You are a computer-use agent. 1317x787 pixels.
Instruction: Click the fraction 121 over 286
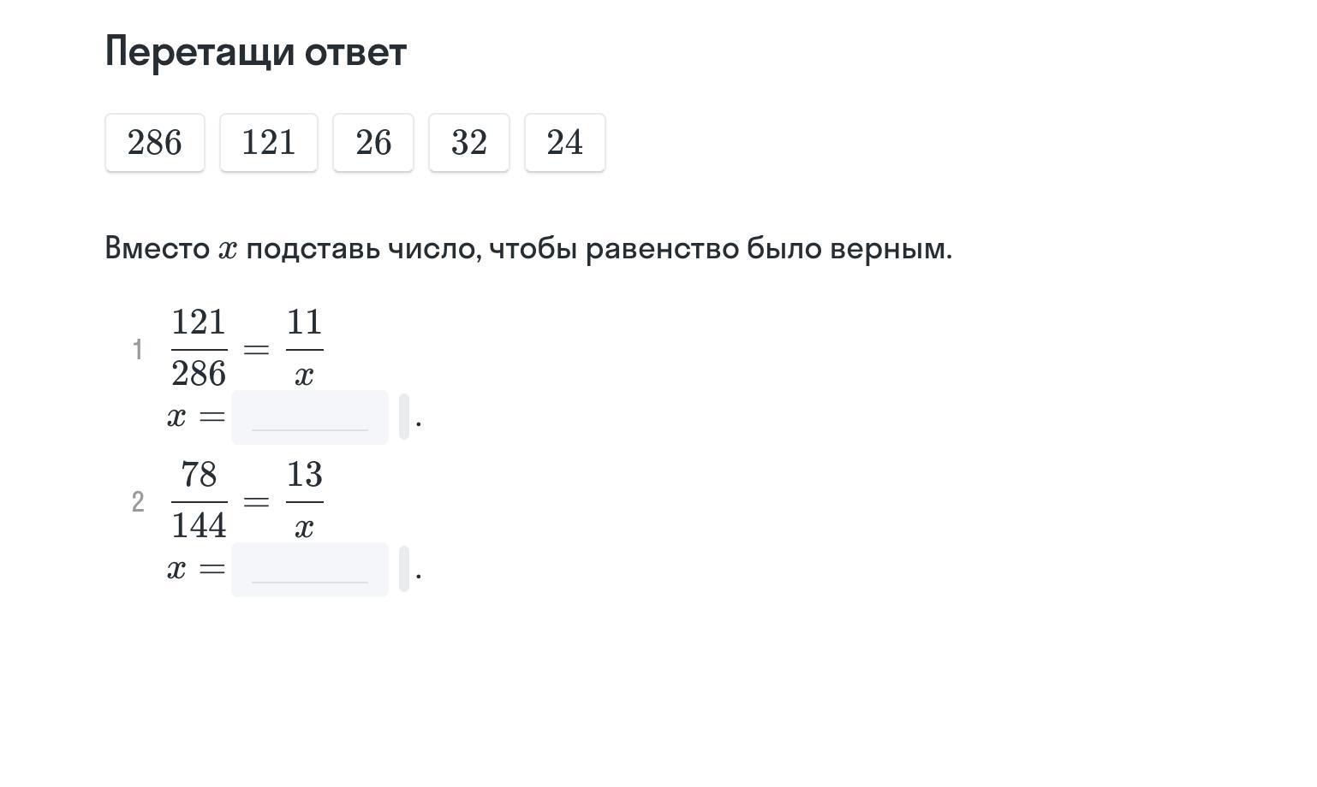click(199, 348)
